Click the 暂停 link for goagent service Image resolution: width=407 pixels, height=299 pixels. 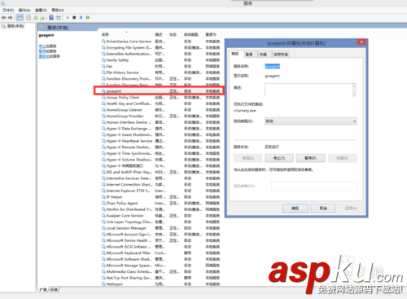point(42,51)
